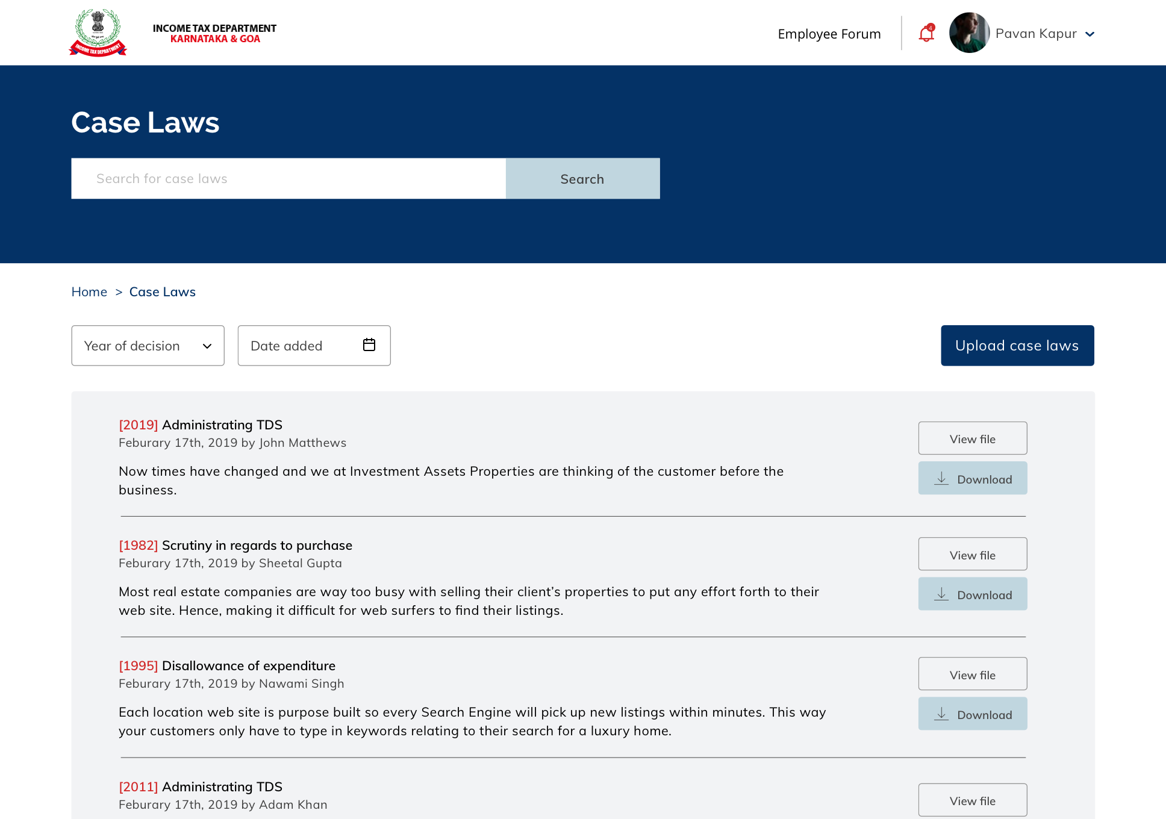Open the 1995 Disallowance of expenditure title
This screenshot has height=819, width=1166.
(x=248, y=666)
